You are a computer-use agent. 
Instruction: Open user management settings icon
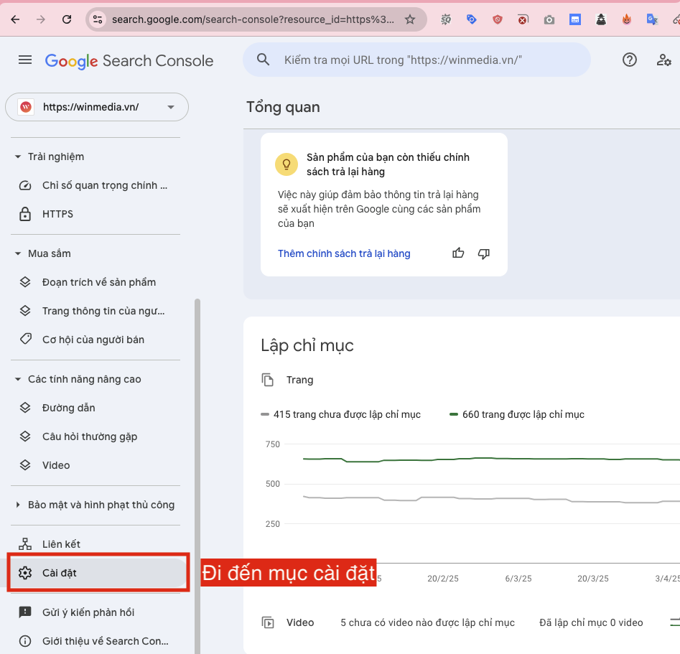(x=663, y=60)
